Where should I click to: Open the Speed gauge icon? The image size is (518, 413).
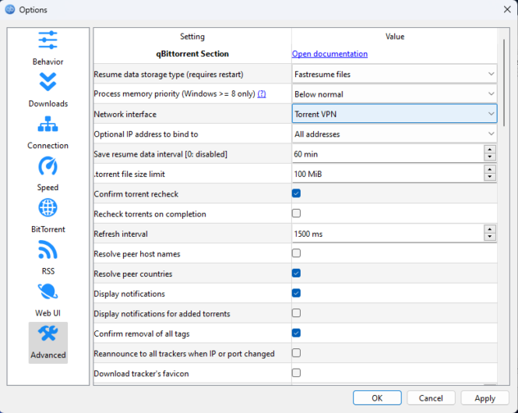(x=48, y=166)
